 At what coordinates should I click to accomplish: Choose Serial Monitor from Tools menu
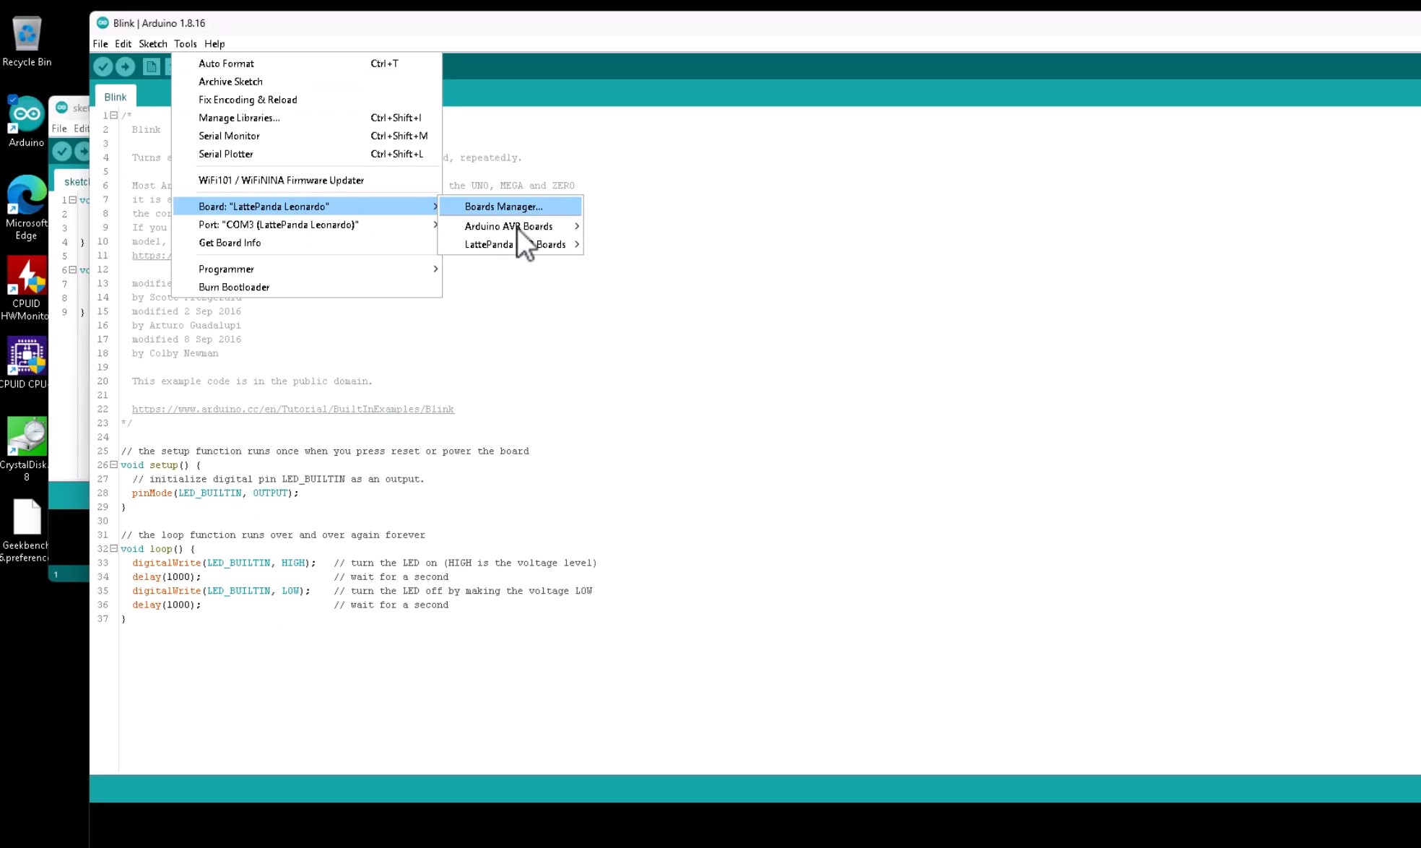click(229, 136)
